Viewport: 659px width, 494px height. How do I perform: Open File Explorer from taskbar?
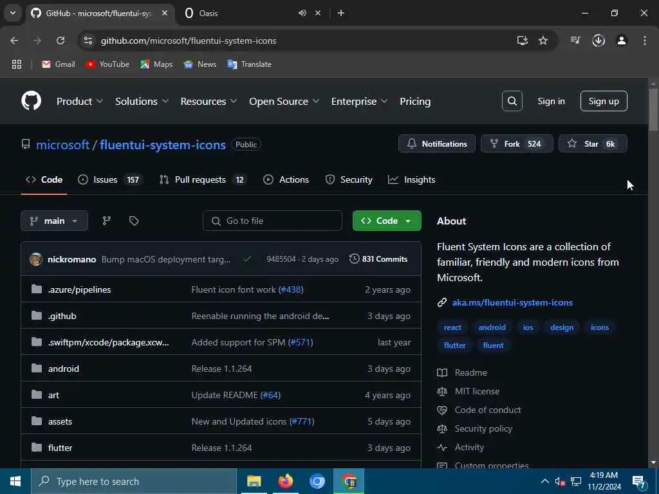coord(254,481)
